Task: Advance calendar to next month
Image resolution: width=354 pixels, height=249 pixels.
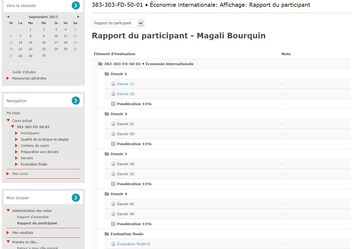Action: click(78, 17)
